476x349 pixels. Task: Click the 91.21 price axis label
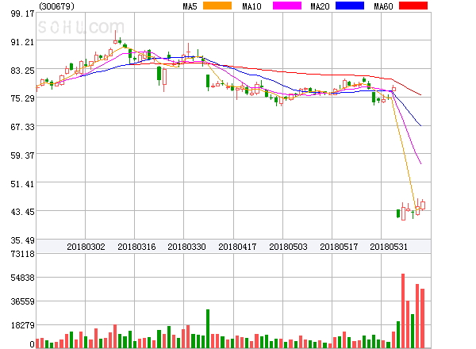[x=22, y=42]
